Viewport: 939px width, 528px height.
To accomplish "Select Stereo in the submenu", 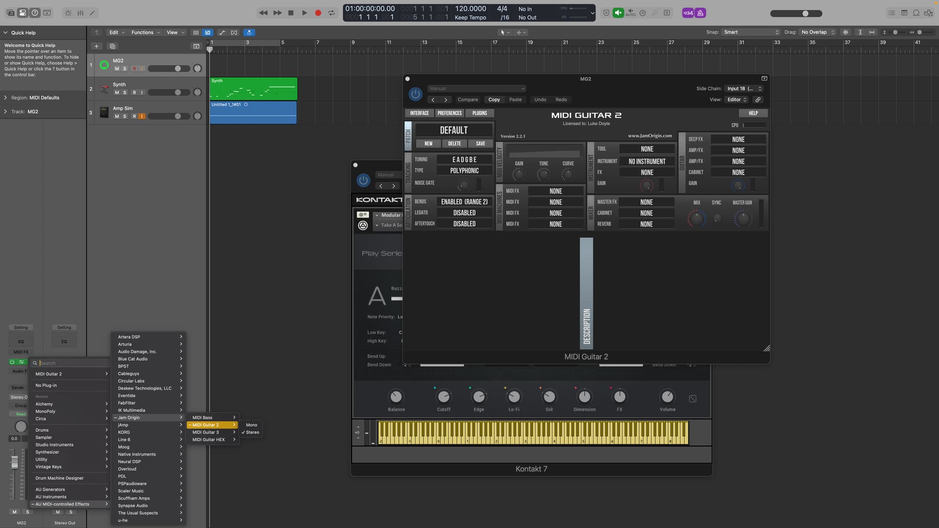I will [252, 433].
